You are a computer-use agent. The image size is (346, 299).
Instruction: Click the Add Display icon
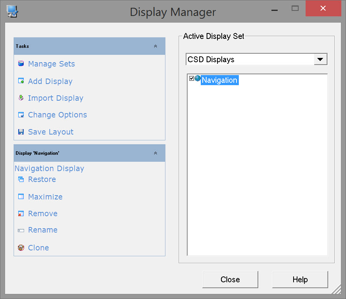click(x=21, y=81)
